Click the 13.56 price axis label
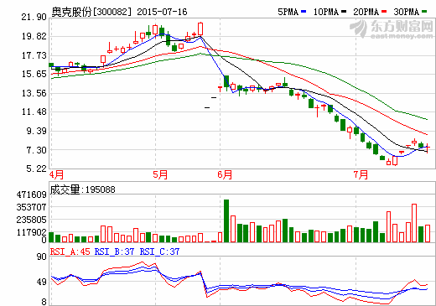Screen dimensions: 436x306 pyautogui.click(x=34, y=93)
